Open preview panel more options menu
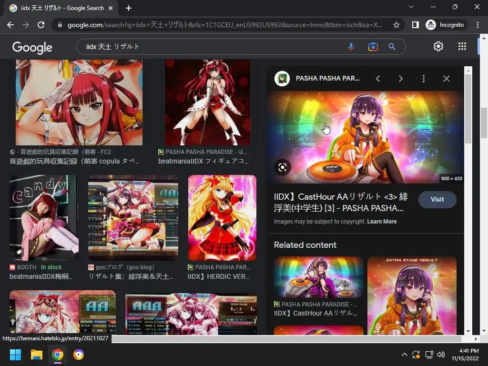 [424, 79]
